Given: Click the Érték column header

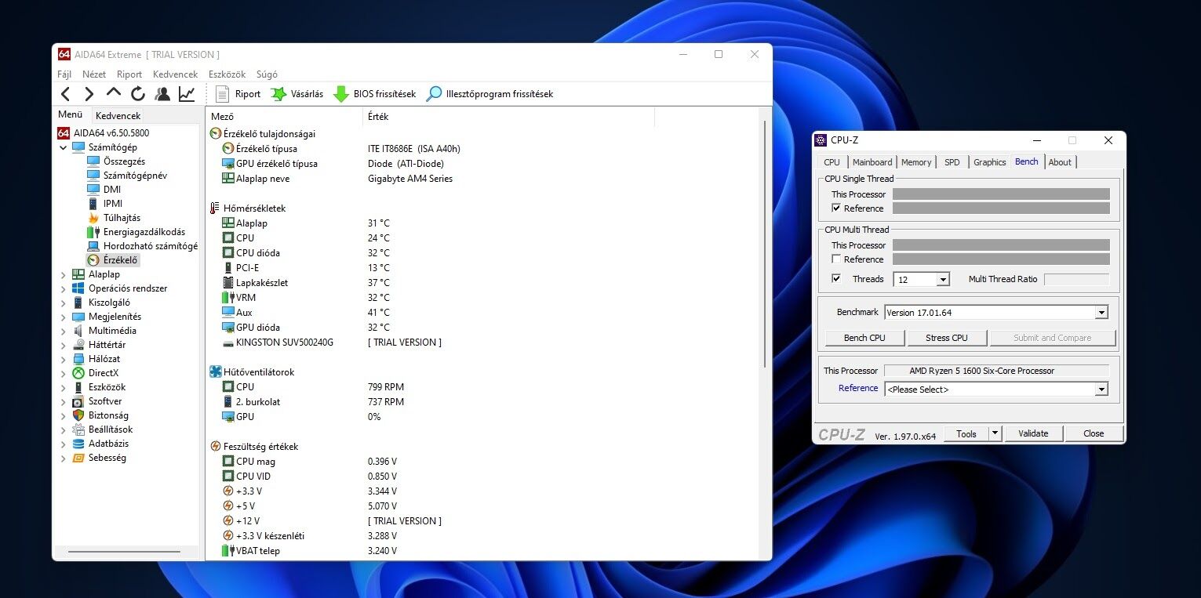Looking at the screenshot, I should [508, 117].
